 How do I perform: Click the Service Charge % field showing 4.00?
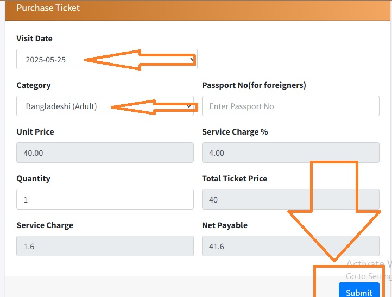pyautogui.click(x=290, y=153)
